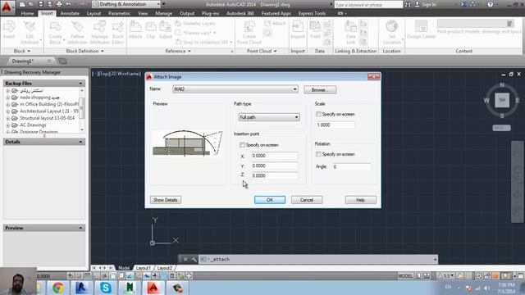Expand the Structural layout tree item
525x295 pixels.
click(x=7, y=118)
